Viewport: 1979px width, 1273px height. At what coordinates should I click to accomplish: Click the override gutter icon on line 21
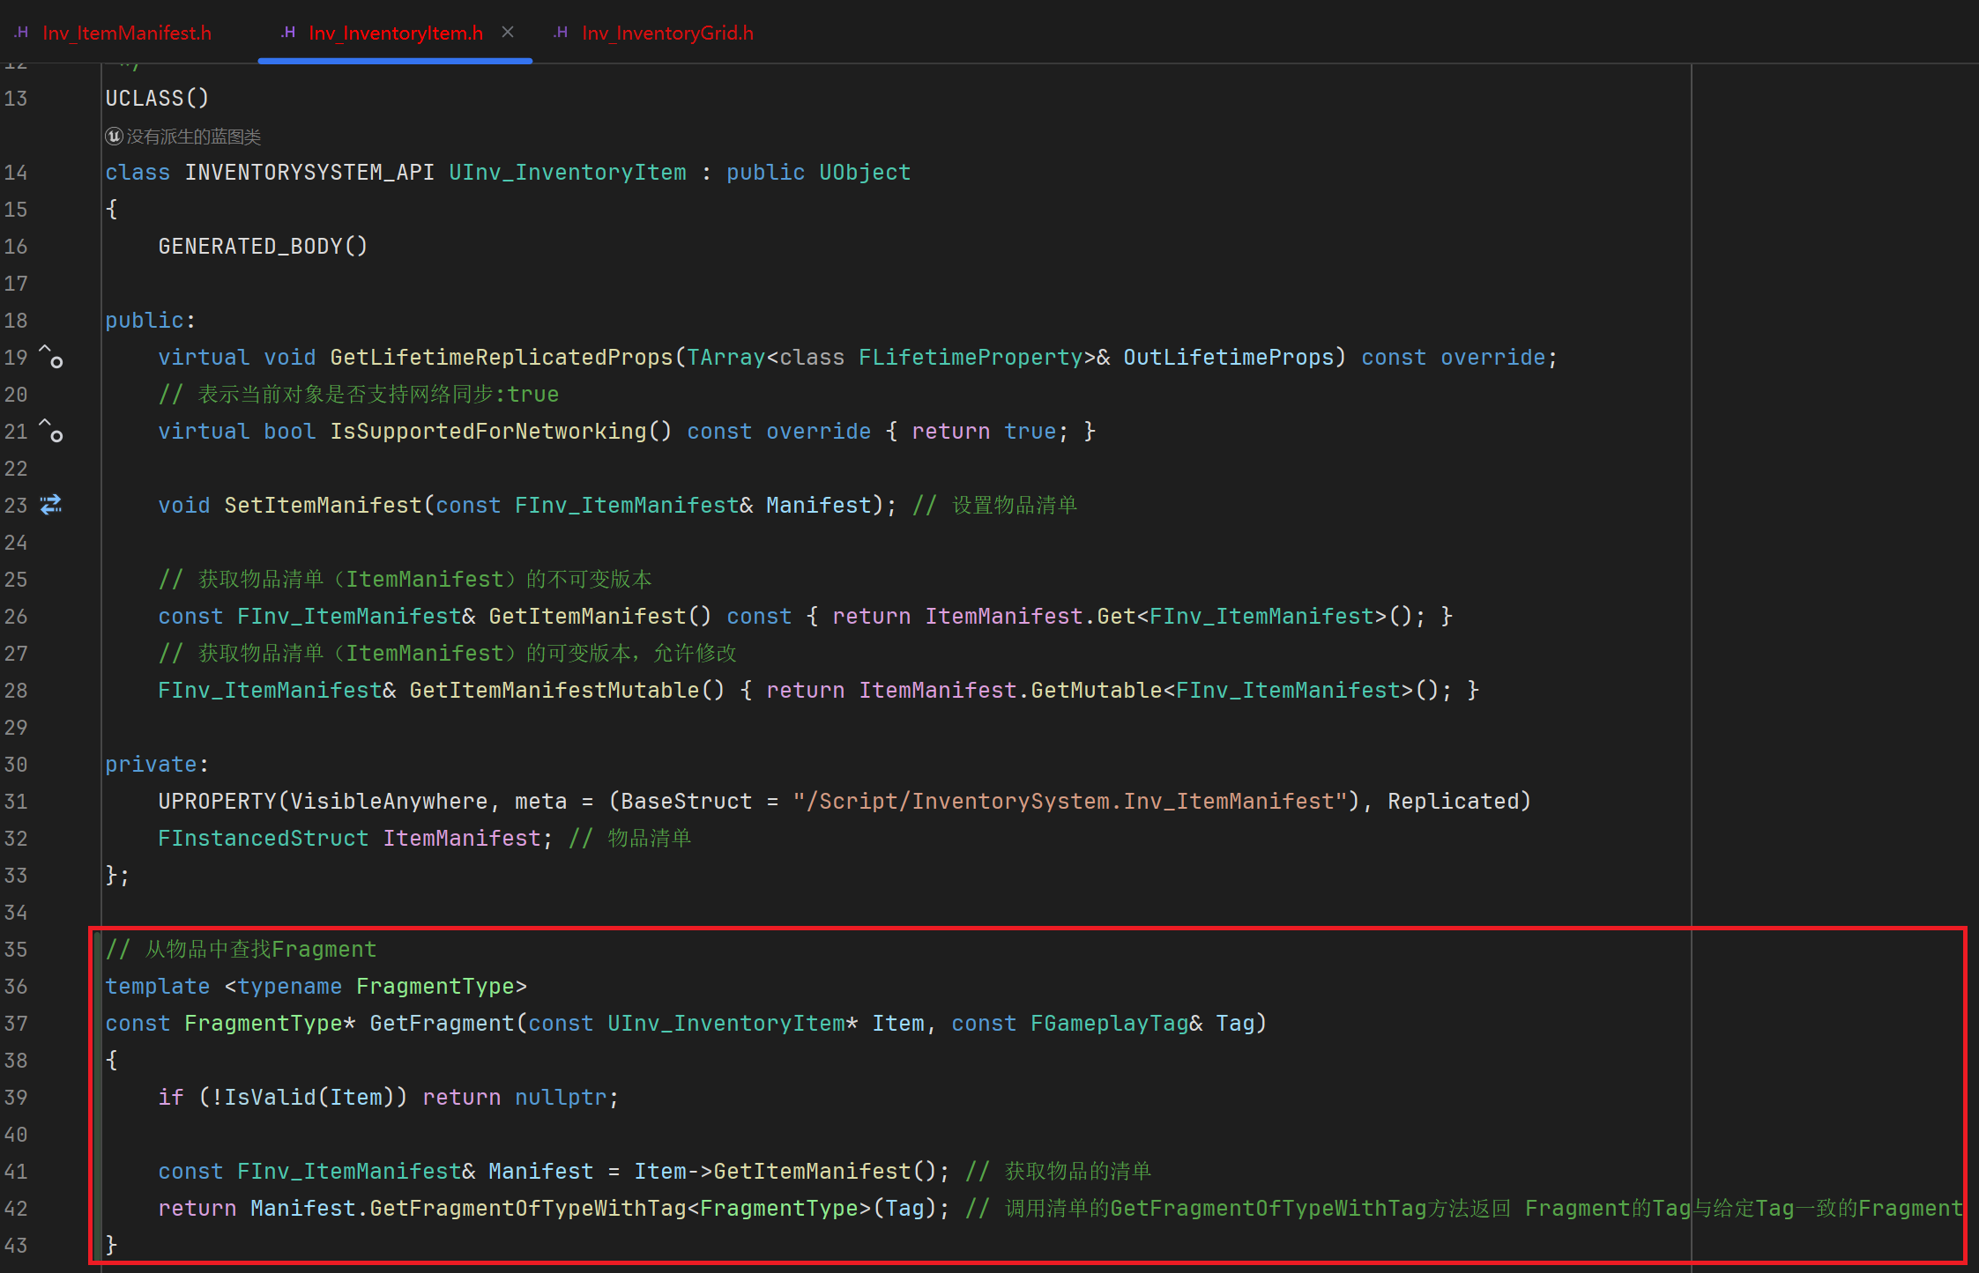click(51, 431)
